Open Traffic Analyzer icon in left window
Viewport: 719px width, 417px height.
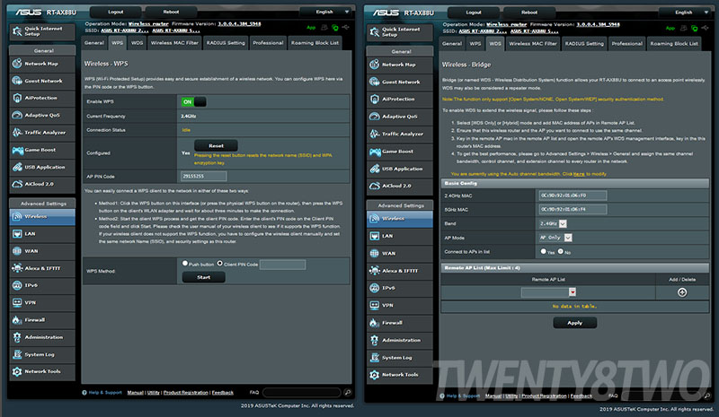(17, 133)
